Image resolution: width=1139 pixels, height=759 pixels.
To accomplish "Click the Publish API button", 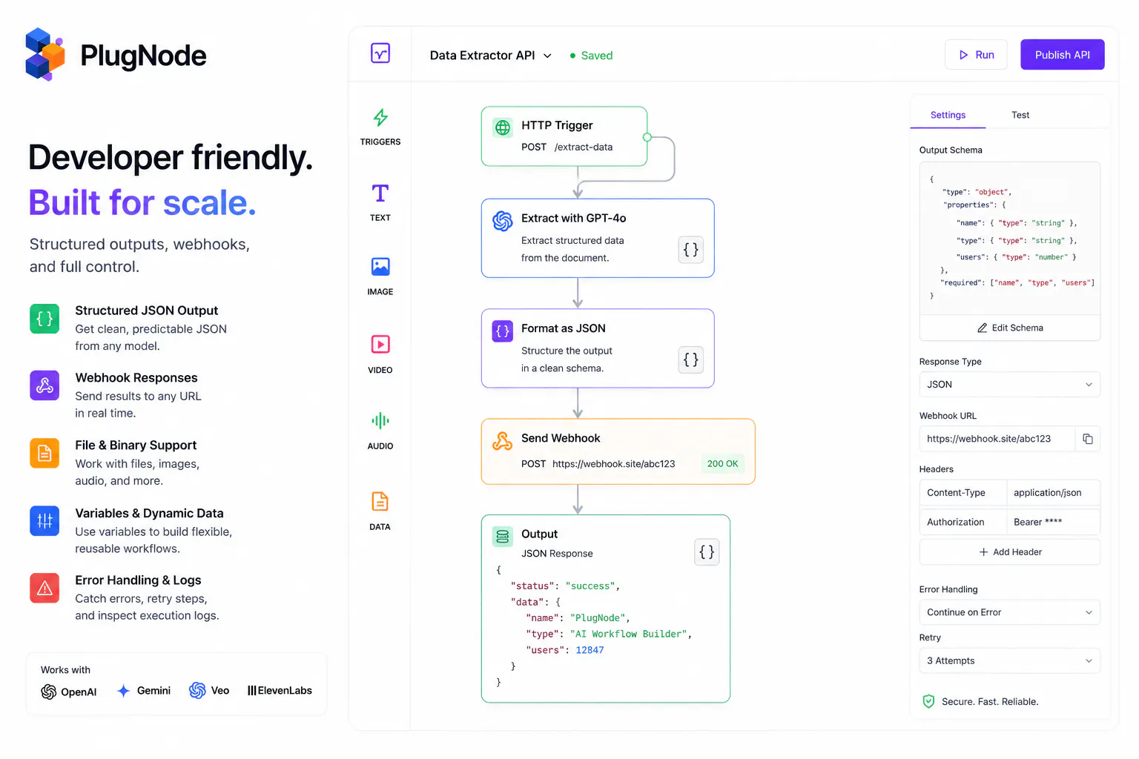I will pyautogui.click(x=1063, y=55).
